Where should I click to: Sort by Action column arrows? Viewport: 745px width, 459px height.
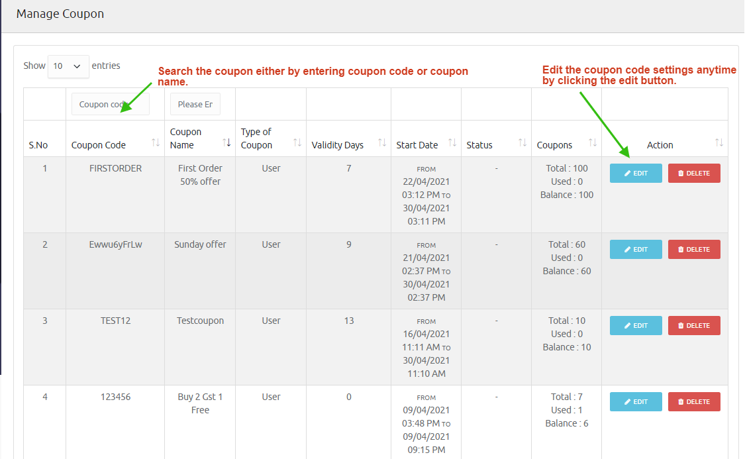click(719, 142)
